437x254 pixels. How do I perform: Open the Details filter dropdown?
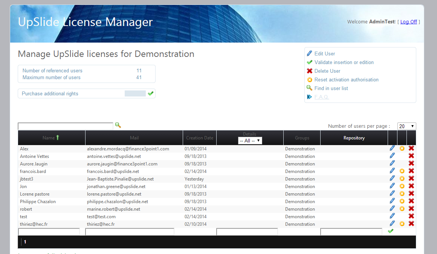click(x=250, y=141)
